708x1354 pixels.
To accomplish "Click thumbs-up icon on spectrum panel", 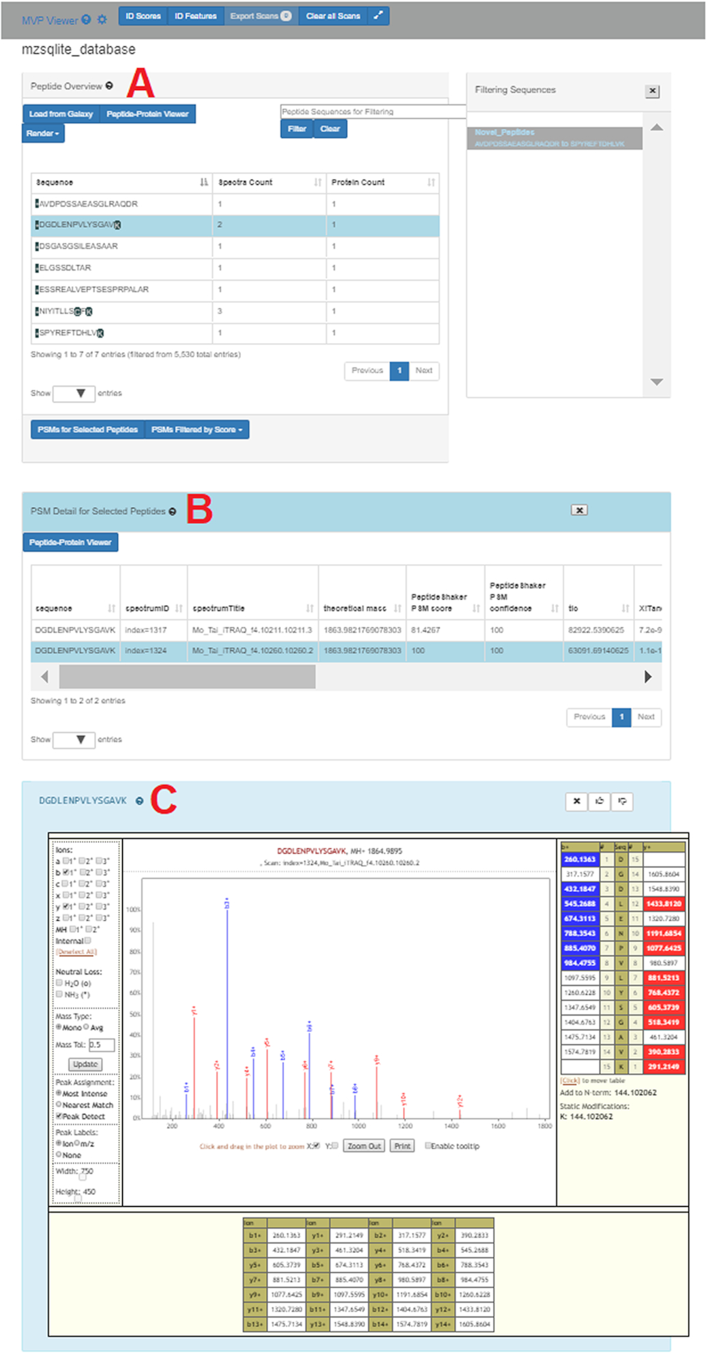I will tap(600, 801).
